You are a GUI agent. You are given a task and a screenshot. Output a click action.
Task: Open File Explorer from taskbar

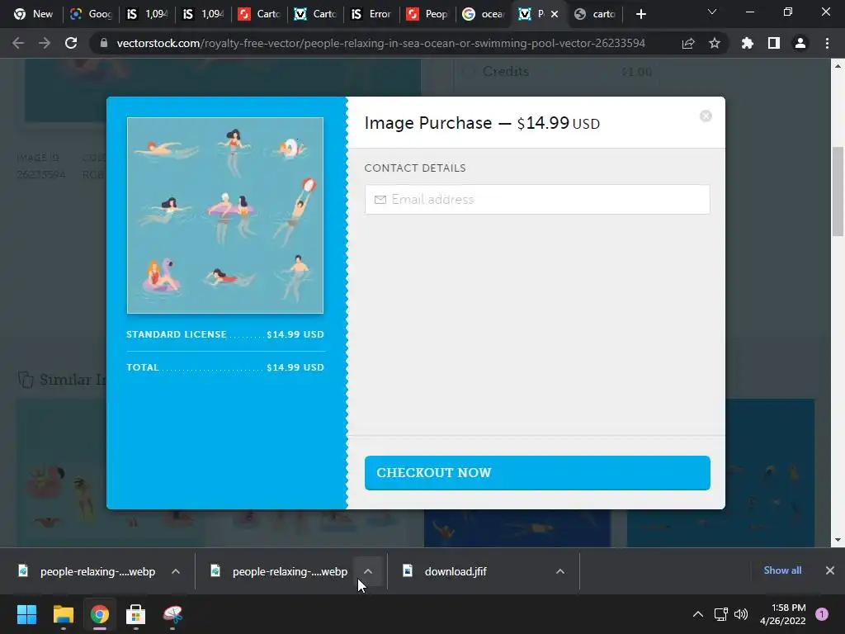point(63,614)
